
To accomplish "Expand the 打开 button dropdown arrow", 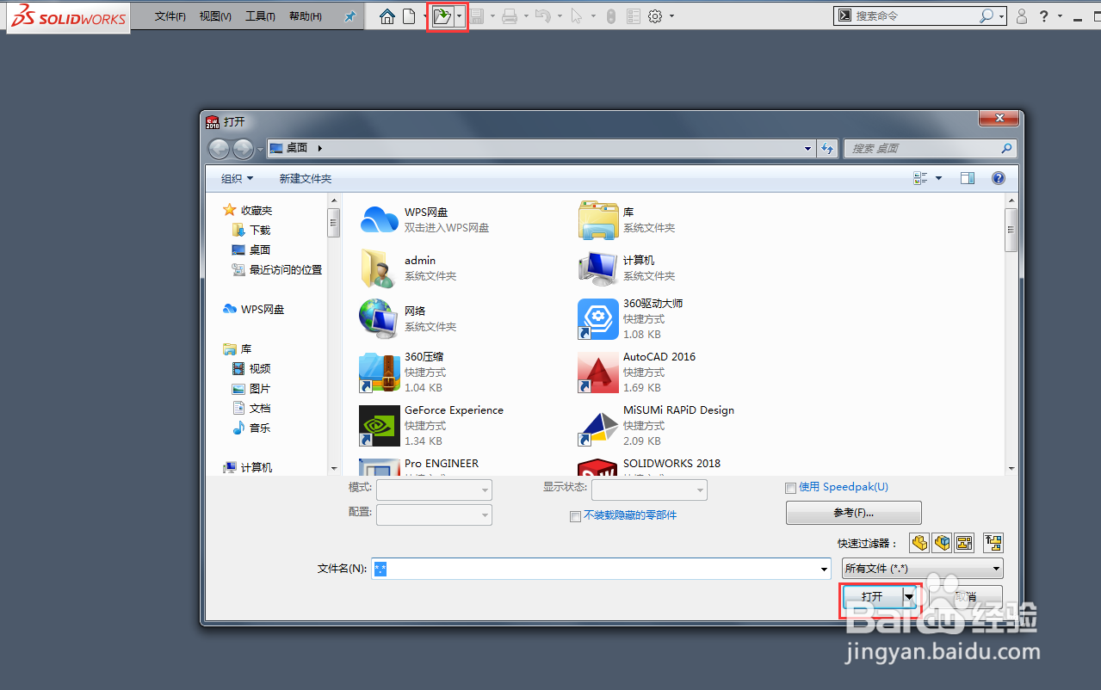I will tap(909, 596).
